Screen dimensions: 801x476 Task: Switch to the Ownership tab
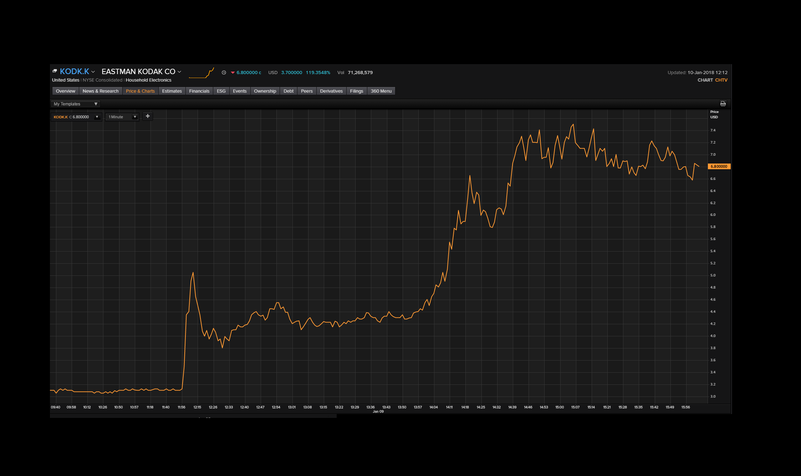tap(265, 91)
